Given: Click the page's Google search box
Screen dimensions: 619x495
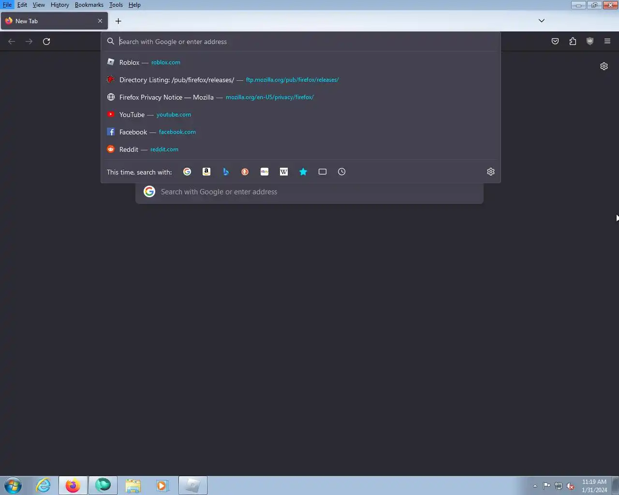Looking at the screenshot, I should pyautogui.click(x=309, y=192).
